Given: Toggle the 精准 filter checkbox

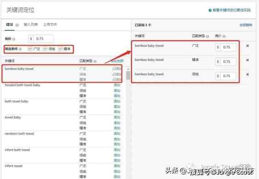Looking at the screenshot, I should [x=60, y=49].
